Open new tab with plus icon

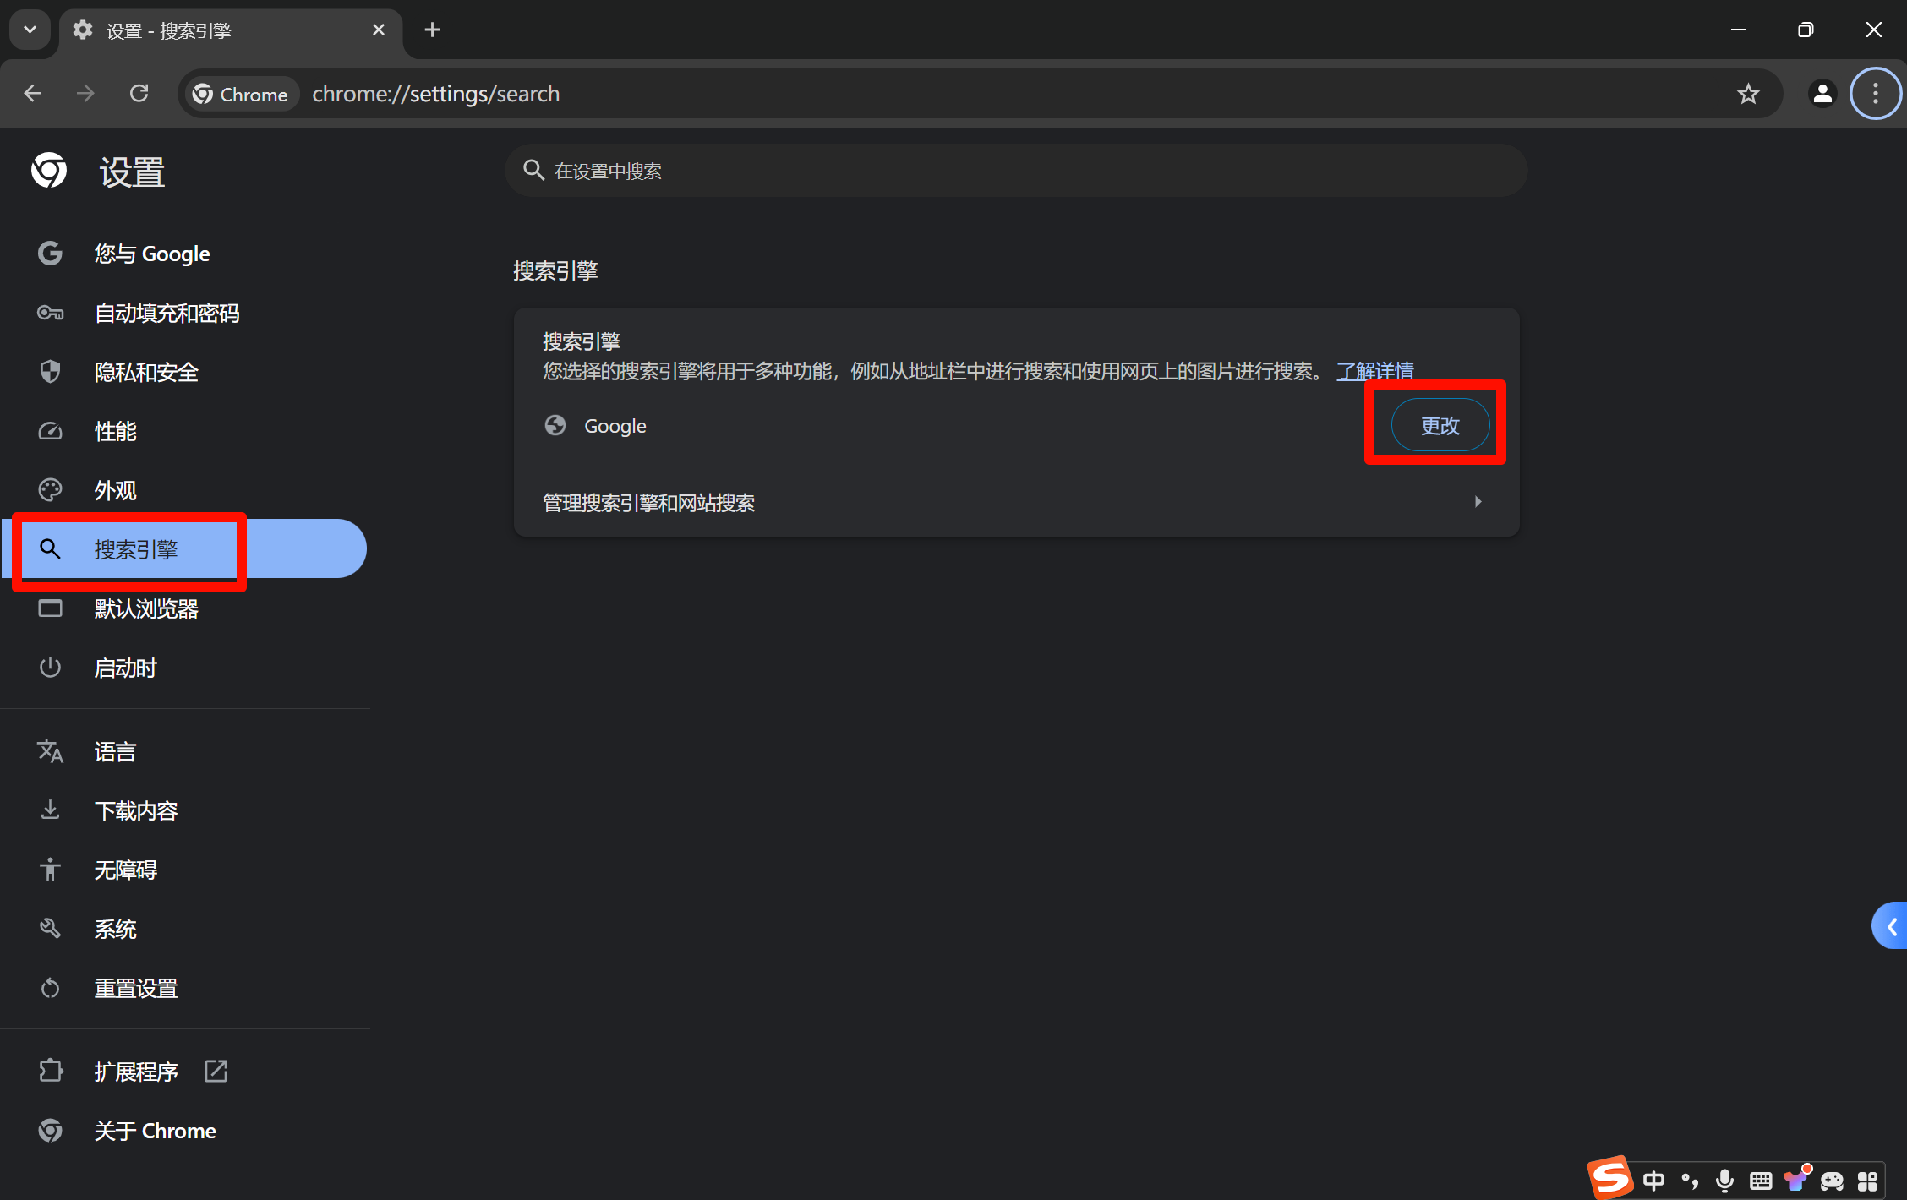point(432,30)
